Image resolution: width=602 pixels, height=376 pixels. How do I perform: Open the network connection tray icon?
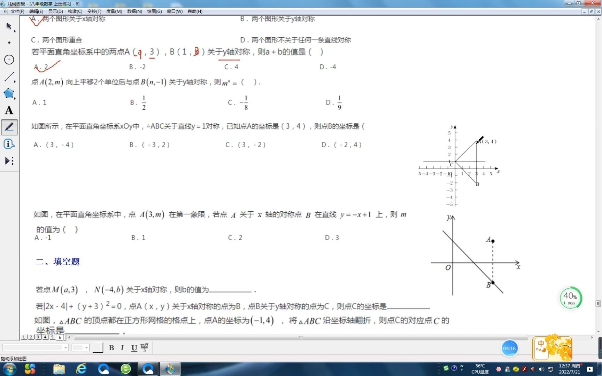[x=550, y=369]
